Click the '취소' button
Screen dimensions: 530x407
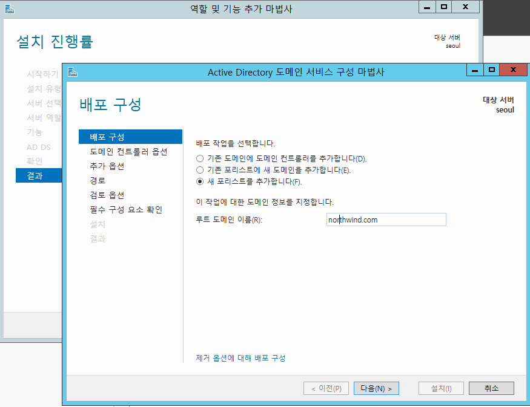pos(491,388)
